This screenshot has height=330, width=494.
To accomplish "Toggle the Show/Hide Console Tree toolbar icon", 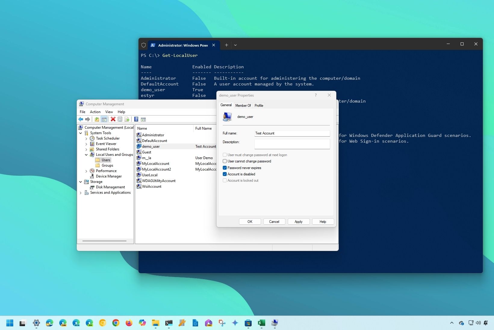I will click(x=104, y=119).
